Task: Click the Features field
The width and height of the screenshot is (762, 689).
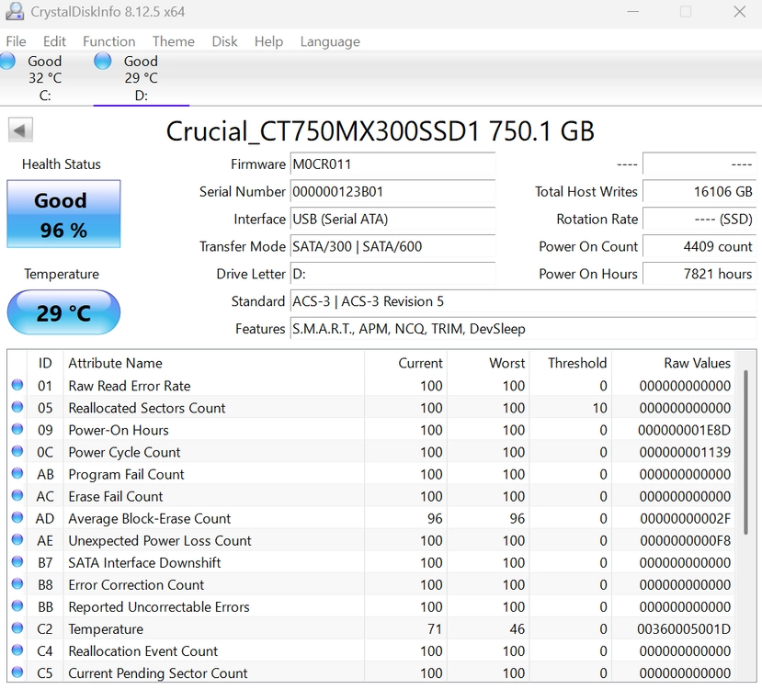Action: pos(523,329)
